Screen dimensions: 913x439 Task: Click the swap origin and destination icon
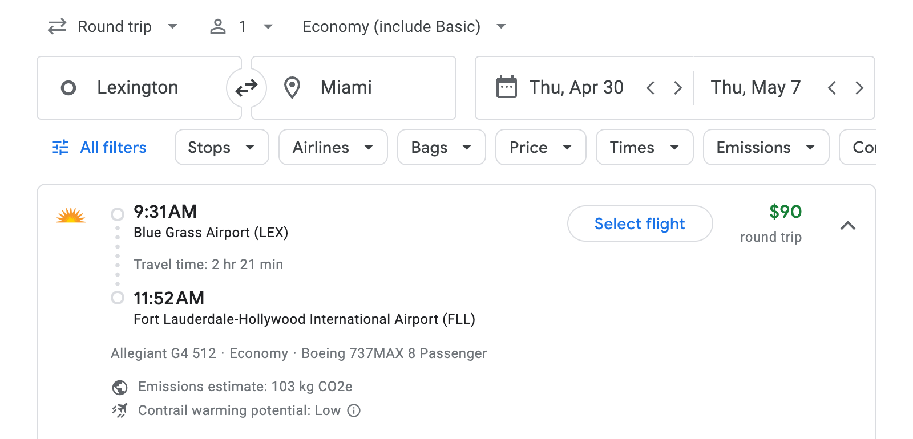[247, 87]
